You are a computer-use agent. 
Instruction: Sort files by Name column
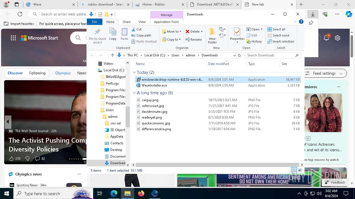(170, 64)
